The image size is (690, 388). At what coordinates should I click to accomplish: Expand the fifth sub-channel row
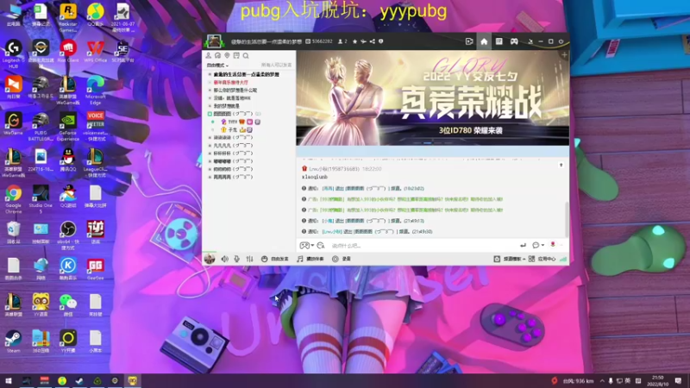(x=210, y=106)
